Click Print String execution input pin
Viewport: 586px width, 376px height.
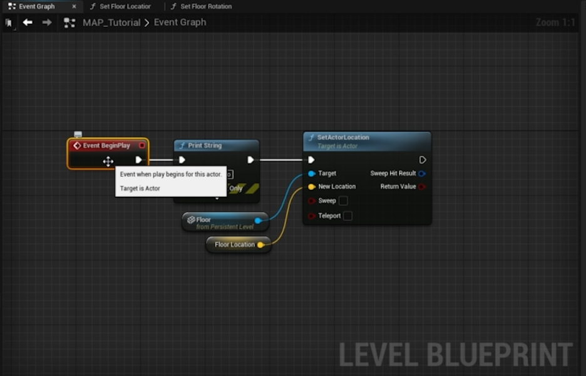click(x=182, y=160)
